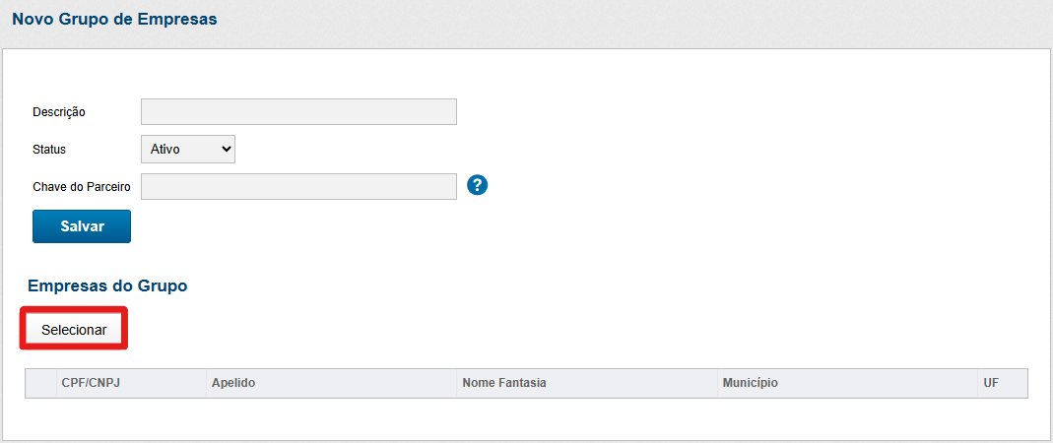Image resolution: width=1053 pixels, height=443 pixels.
Task: Click the Descrição field label
Action: 59,112
